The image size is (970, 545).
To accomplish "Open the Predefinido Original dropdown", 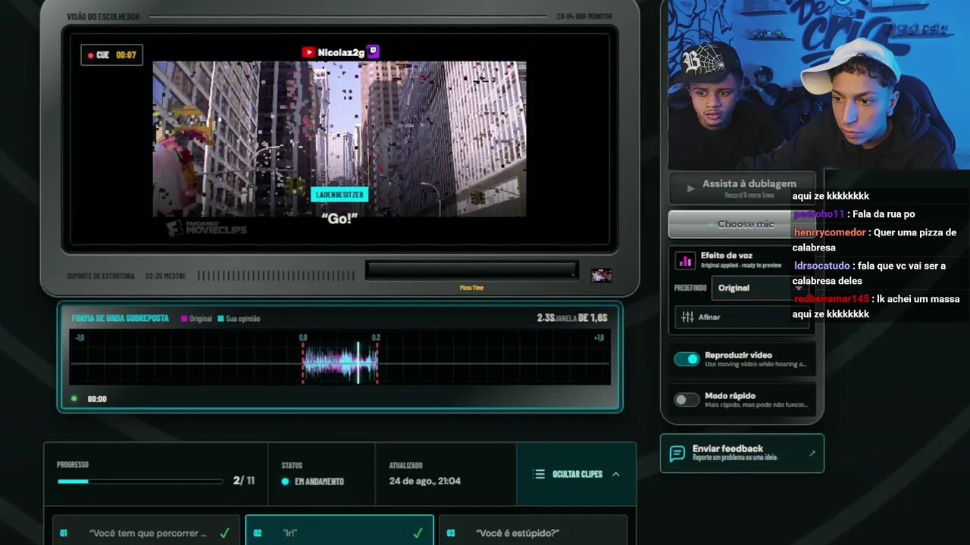I will click(x=760, y=288).
